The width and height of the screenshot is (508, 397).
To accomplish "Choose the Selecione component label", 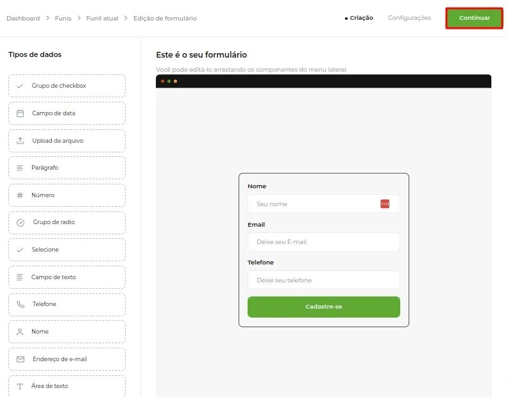I will 45,250.
